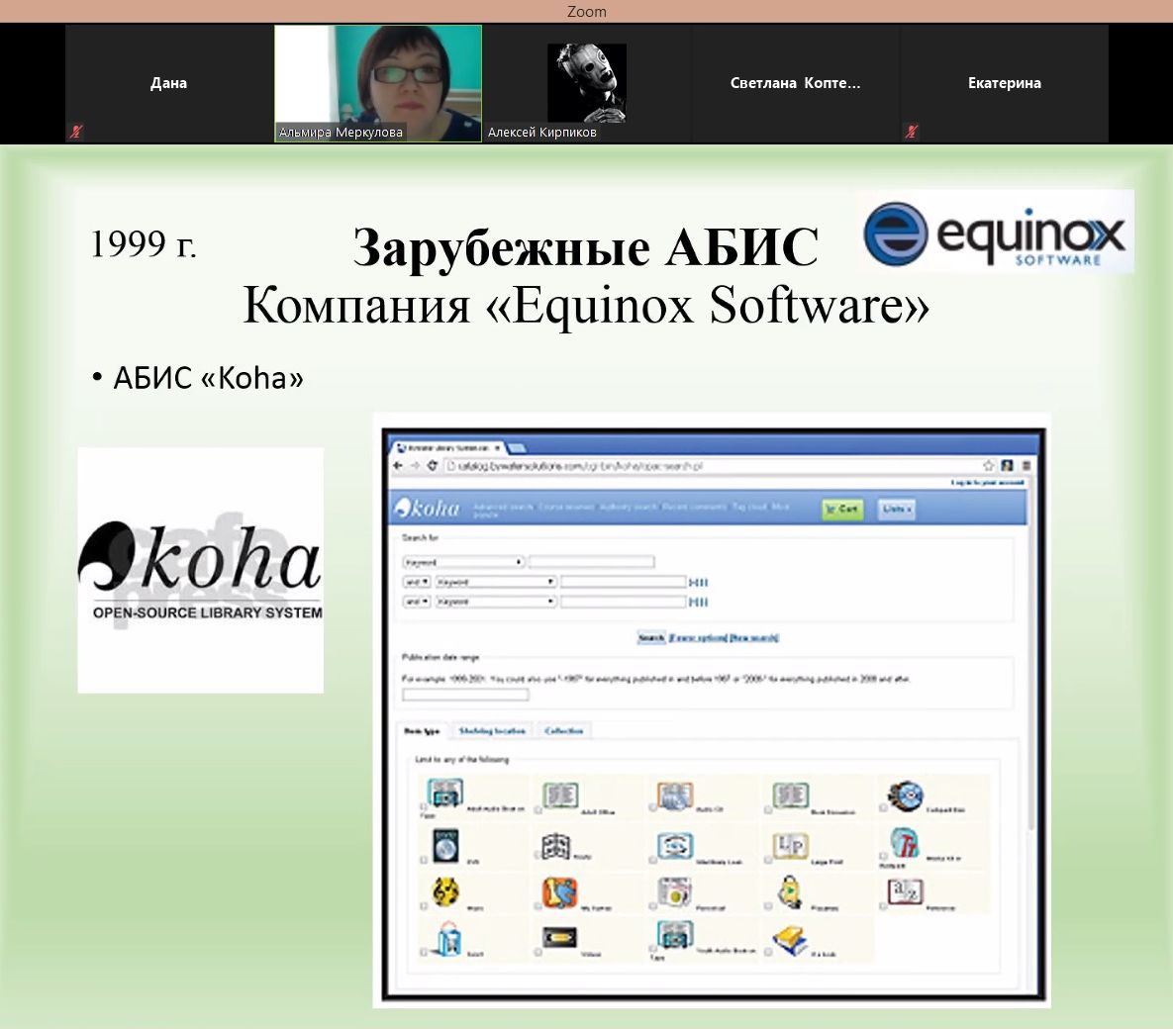Select Дана's participant tile
Image resolution: width=1173 pixels, height=1029 pixels.
pyautogui.click(x=169, y=83)
